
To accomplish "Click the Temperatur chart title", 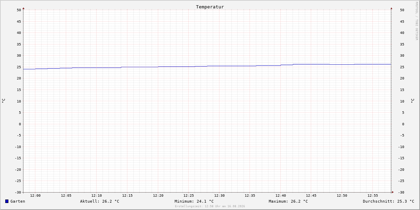I will click(210, 7).
